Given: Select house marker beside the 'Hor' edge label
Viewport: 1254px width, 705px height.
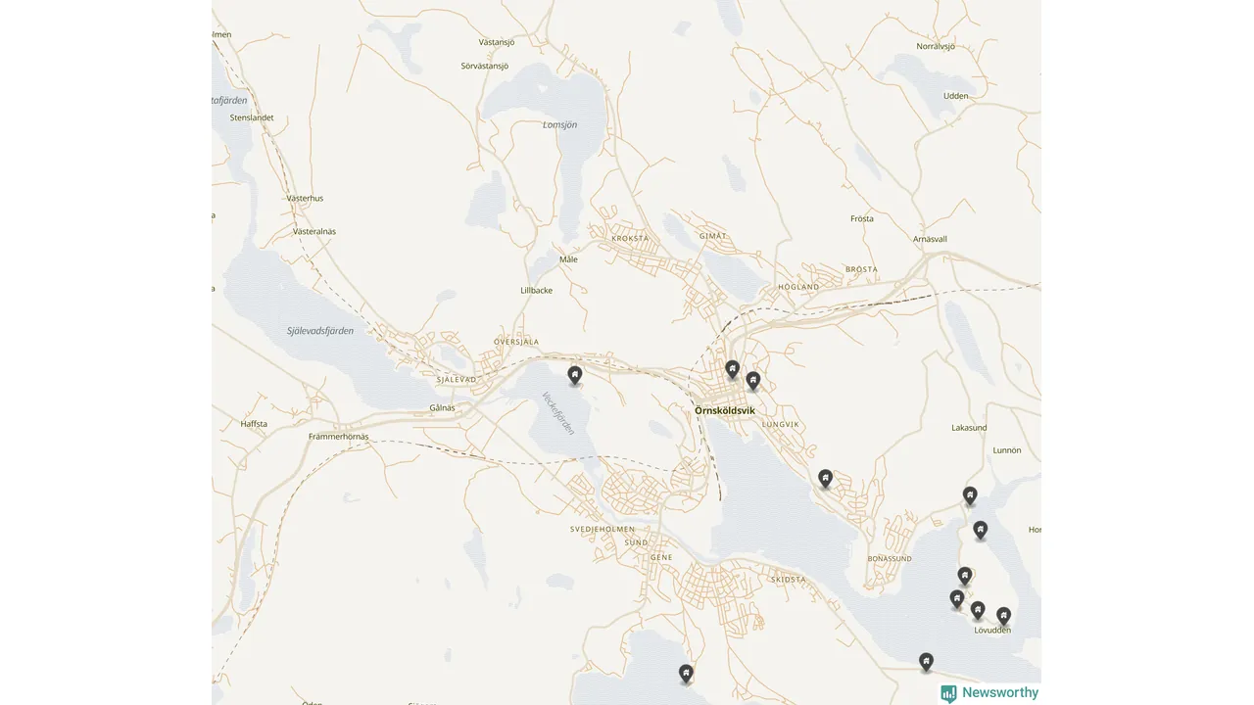Looking at the screenshot, I should tap(980, 531).
